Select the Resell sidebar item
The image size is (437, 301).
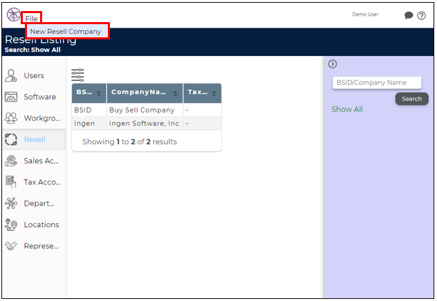(x=35, y=139)
